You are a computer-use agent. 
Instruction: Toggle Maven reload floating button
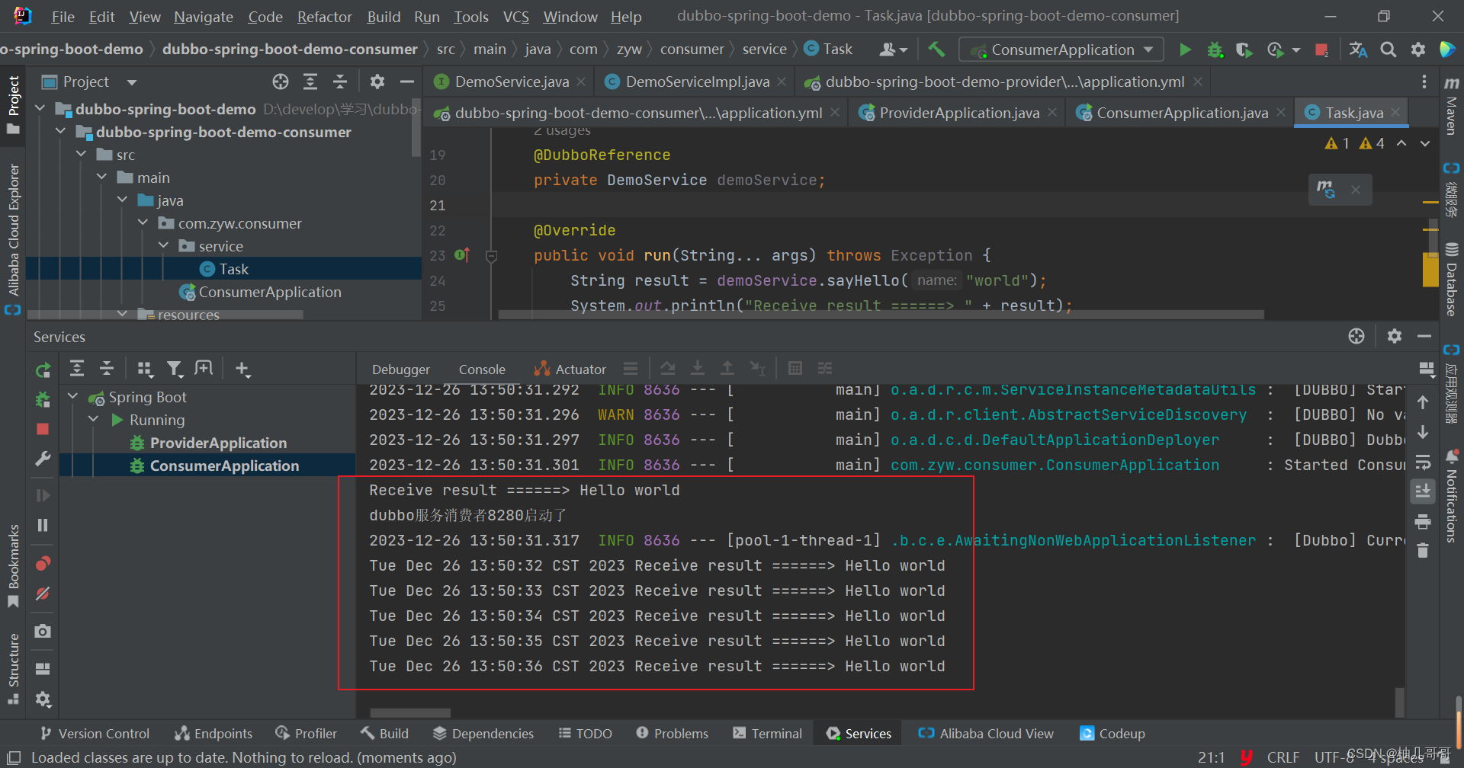pyautogui.click(x=1327, y=189)
